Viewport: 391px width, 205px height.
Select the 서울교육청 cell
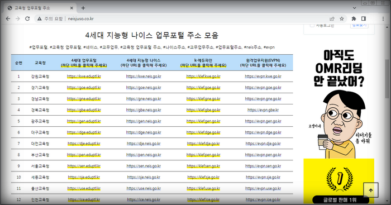tap(40, 166)
